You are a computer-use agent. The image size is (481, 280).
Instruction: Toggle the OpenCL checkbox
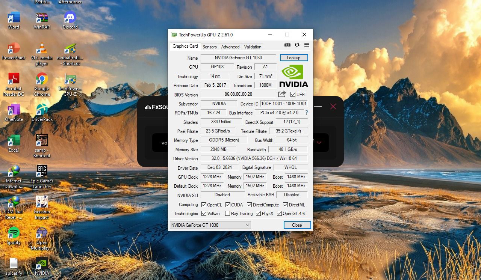pyautogui.click(x=204, y=205)
